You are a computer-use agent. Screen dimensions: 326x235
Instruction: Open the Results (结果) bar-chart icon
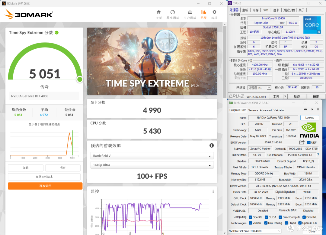[203, 12]
